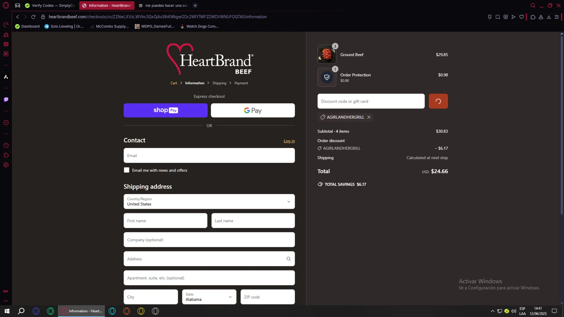Open the volume control in tray

[514, 311]
